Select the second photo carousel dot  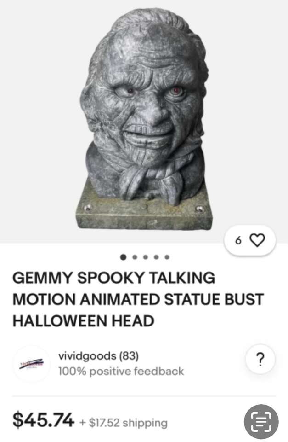click(135, 257)
